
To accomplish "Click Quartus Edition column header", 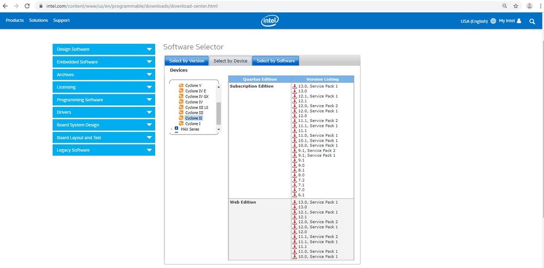I will click(260, 79).
